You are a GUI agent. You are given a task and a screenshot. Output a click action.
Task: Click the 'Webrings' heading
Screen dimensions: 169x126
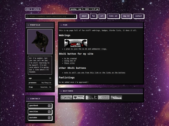(x=64, y=35)
